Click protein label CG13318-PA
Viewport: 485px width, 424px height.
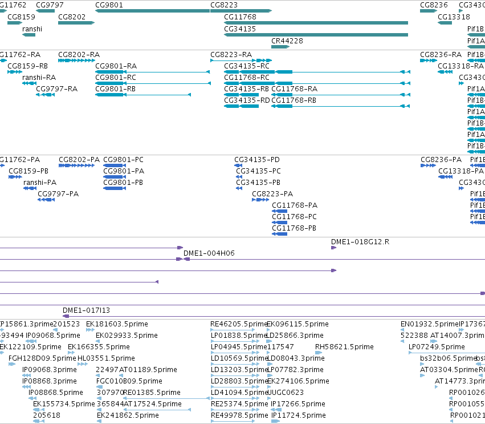461,171
